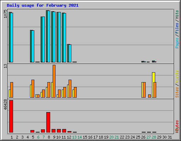Image resolution: width=181 pixels, height=141 pixels.
Task: Click the tallest orange Sites bar on day 9
Action: tap(54, 81)
